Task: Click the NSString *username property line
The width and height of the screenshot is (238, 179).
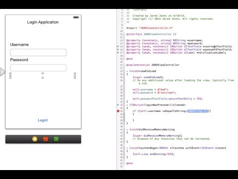Action: 164,40
